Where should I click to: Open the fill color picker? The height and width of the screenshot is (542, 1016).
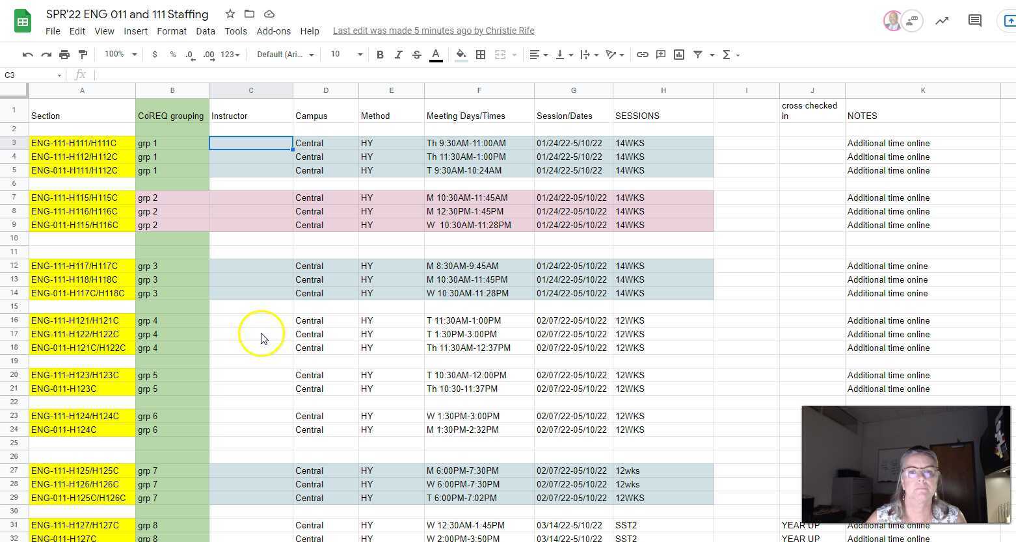[461, 54]
